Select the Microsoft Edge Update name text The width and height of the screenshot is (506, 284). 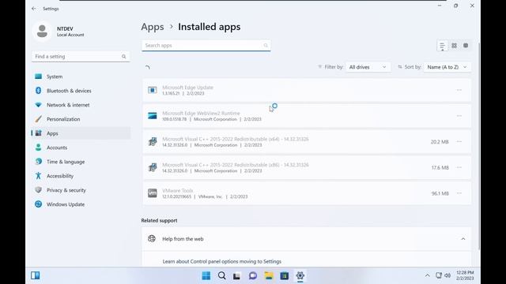tap(187, 88)
